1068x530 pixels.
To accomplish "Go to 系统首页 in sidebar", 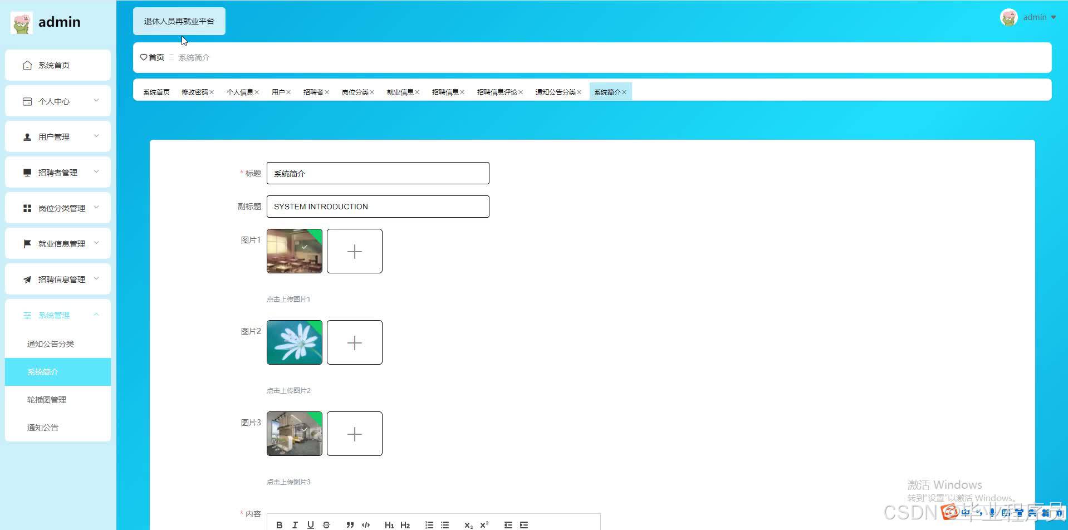I will point(58,65).
